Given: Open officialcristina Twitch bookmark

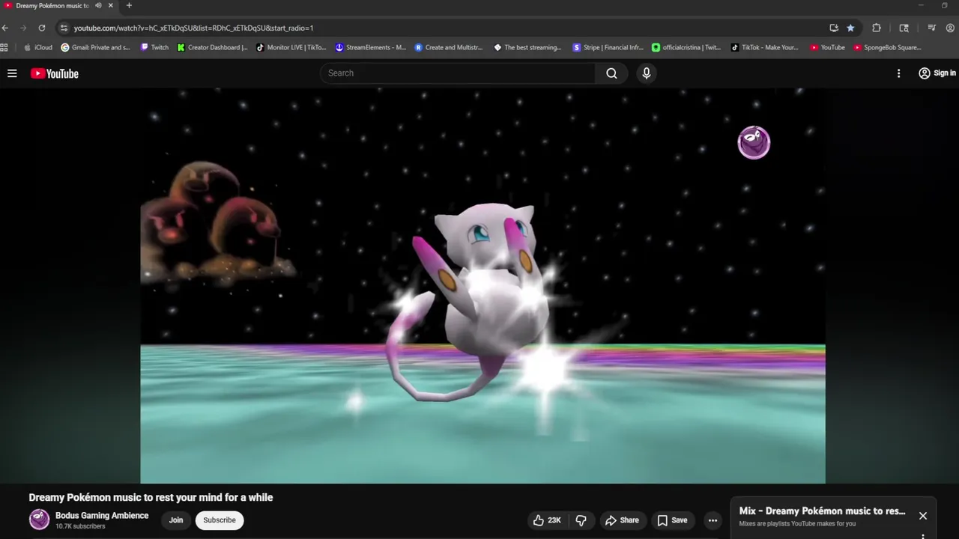Looking at the screenshot, I should click(686, 47).
